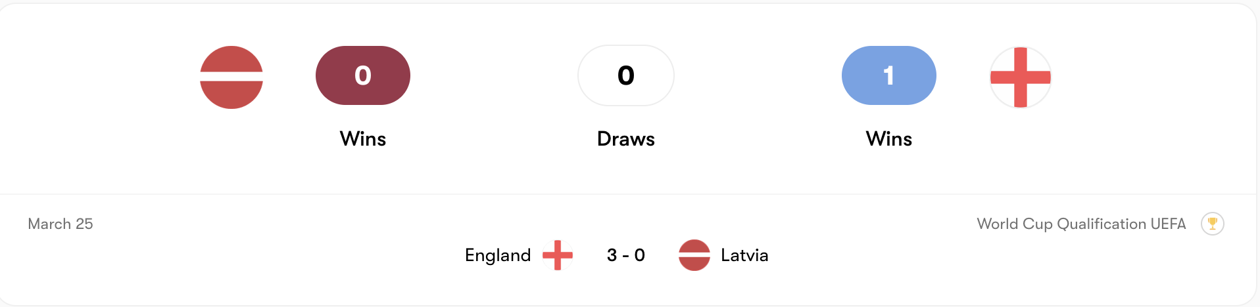Click the gold trophy competition icon
Screen dimensions: 1260x307
[1212, 224]
